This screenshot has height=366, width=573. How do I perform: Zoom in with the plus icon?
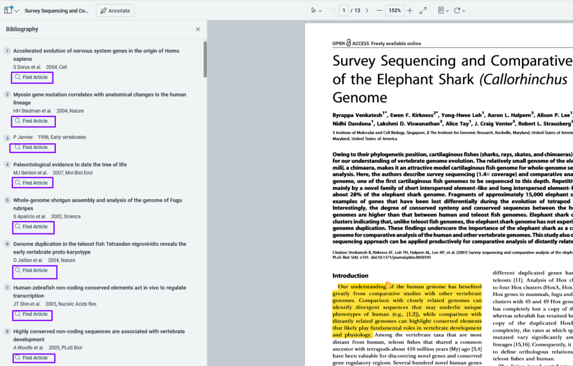[x=410, y=11]
